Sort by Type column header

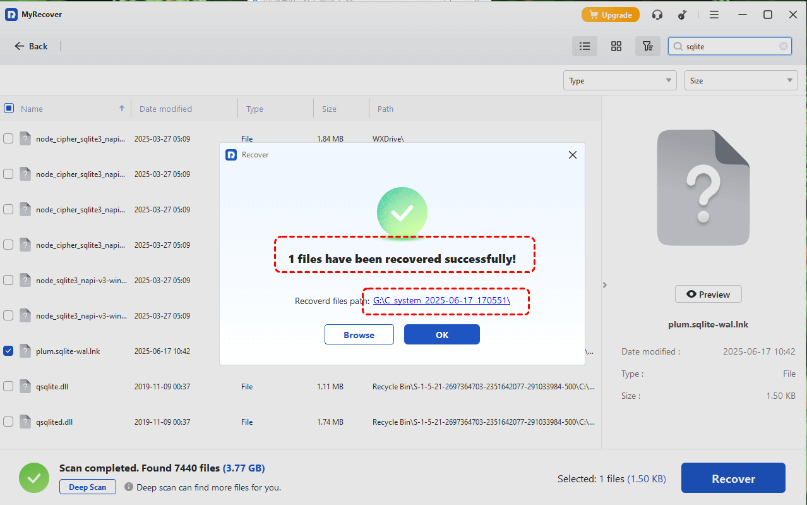[x=254, y=109]
